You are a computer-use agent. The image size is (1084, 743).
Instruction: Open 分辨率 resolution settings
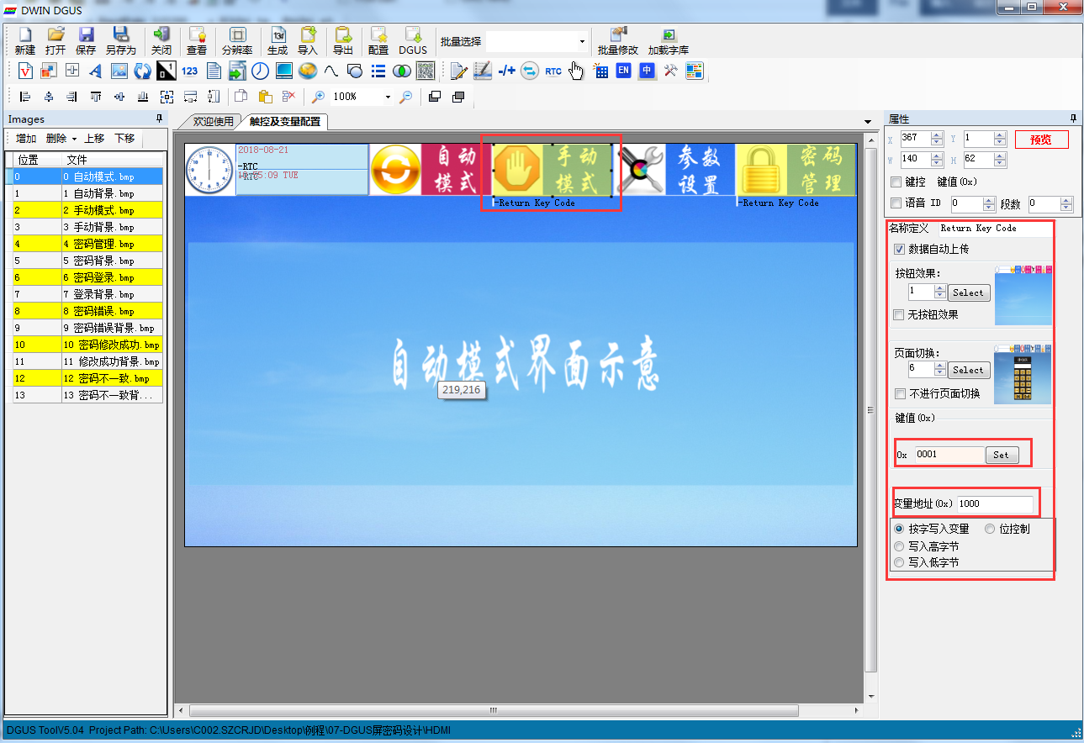(237, 40)
